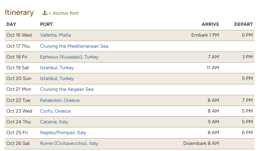The height and width of the screenshot is (151, 260).
Task: Click the PORT column header
Action: [46, 24]
